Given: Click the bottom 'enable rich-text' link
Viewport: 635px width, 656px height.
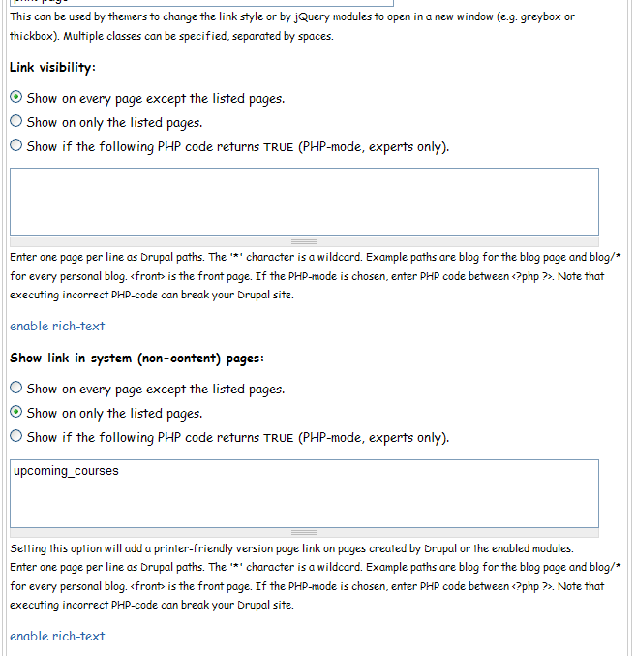Looking at the screenshot, I should [57, 636].
